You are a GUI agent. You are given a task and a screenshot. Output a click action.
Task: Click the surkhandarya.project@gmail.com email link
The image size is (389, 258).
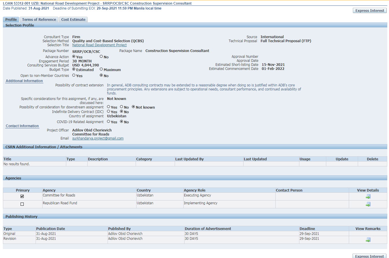click(98, 138)
